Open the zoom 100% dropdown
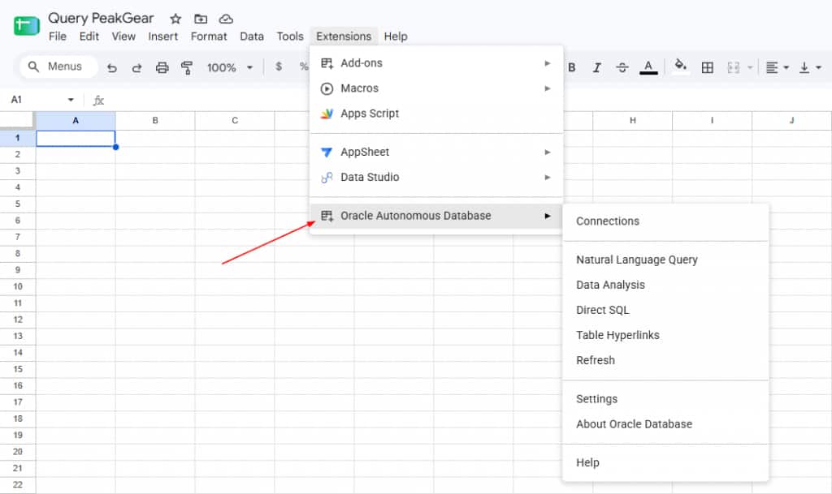 tap(229, 67)
